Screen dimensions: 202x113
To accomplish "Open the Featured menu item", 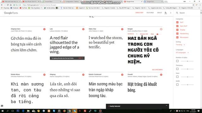I will coord(150,13).
